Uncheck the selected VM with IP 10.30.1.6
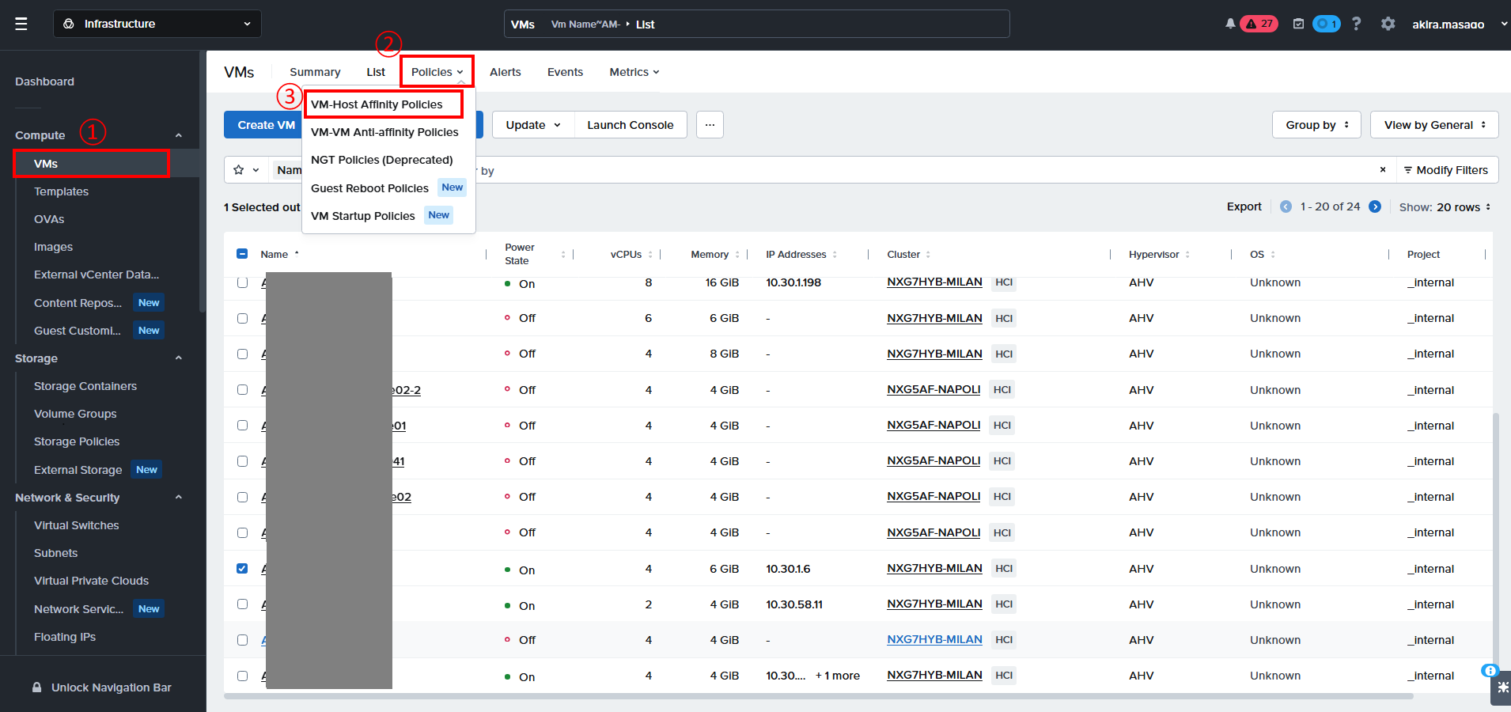This screenshot has height=712, width=1511. click(242, 568)
